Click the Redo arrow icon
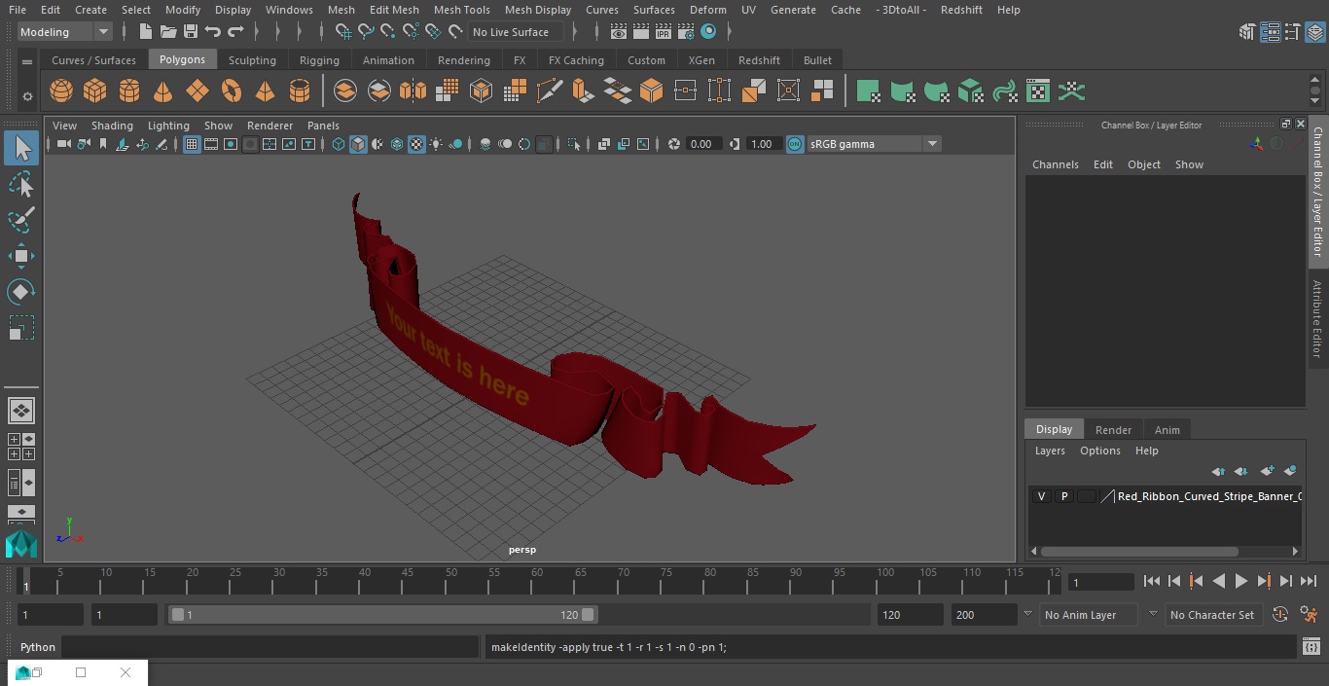Image resolution: width=1329 pixels, height=686 pixels. point(235,32)
